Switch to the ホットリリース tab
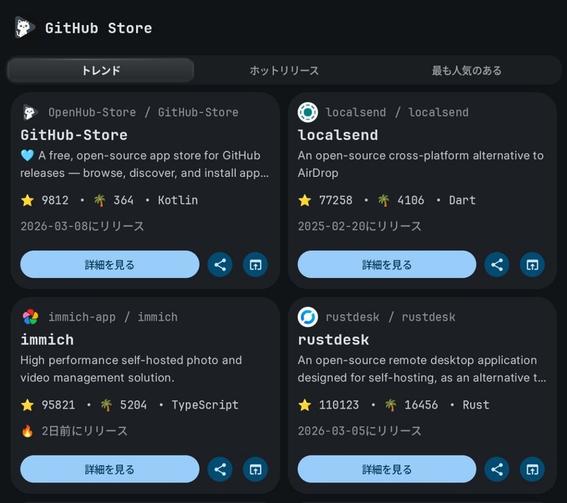Screen dimensions: 567x503 [x=284, y=70]
